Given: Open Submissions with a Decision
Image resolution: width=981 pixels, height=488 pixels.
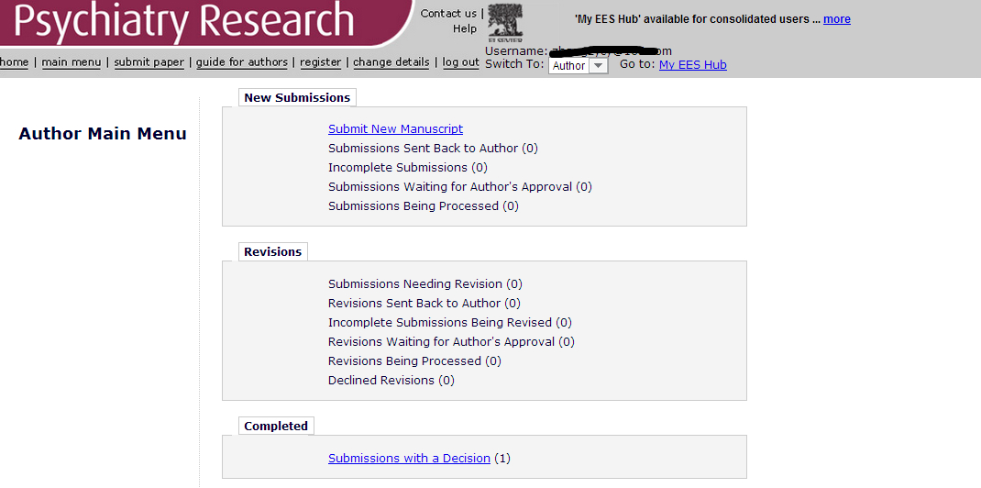Looking at the screenshot, I should 409,459.
